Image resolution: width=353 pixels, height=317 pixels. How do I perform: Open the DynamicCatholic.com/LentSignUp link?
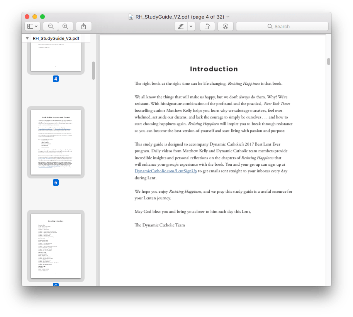[x=166, y=171]
